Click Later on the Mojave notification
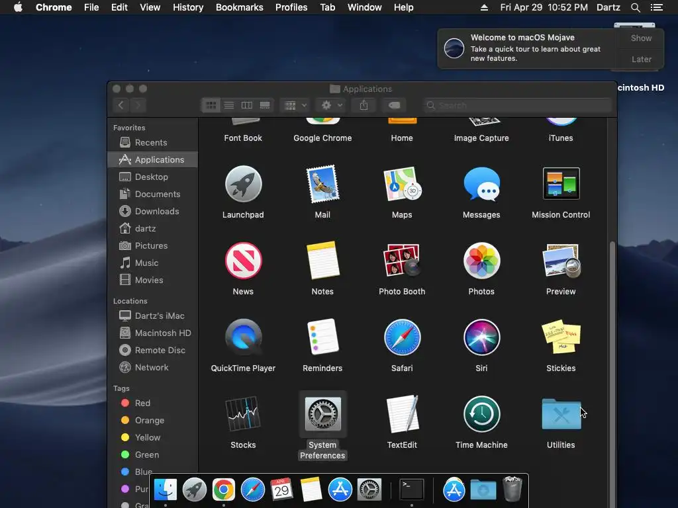The image size is (678, 508). click(641, 59)
